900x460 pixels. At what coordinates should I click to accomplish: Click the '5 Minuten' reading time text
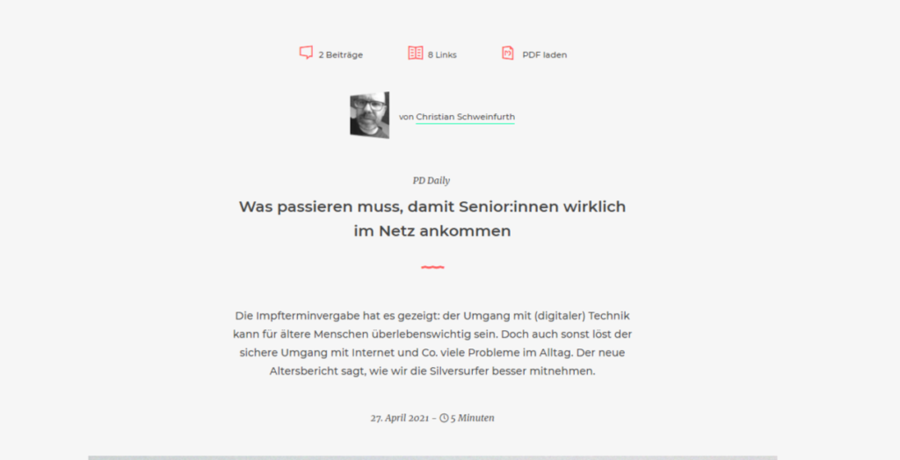coord(472,418)
